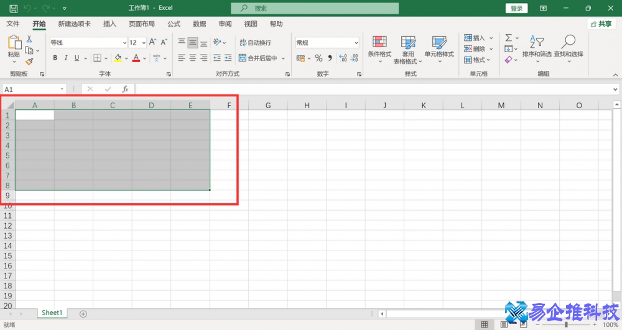This screenshot has height=330, width=622.
Task: Expand the Name Box dropdown arrow
Action: point(62,89)
